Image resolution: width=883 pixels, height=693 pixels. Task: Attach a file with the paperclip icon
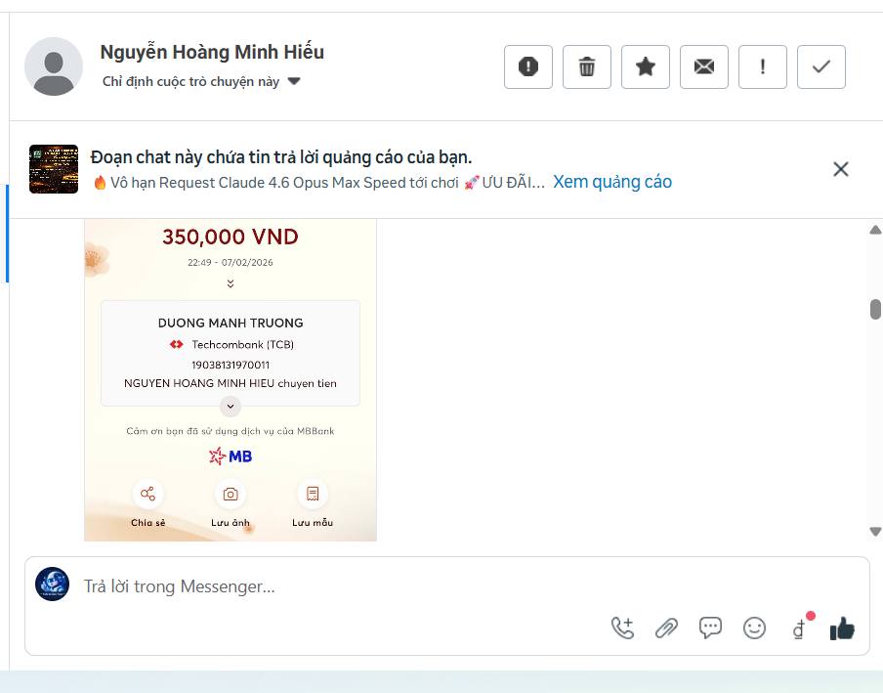(668, 628)
